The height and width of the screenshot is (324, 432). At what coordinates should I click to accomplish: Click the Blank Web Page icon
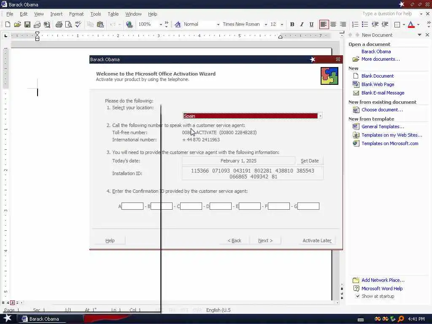point(356,84)
